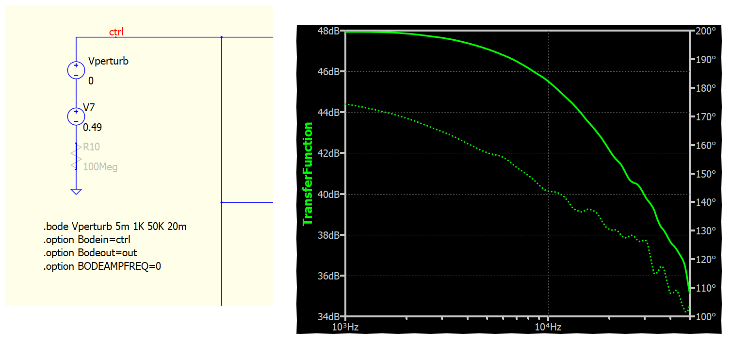Image resolution: width=731 pixels, height=345 pixels.
Task: Click the V7 value 0.49
Action: (x=92, y=128)
